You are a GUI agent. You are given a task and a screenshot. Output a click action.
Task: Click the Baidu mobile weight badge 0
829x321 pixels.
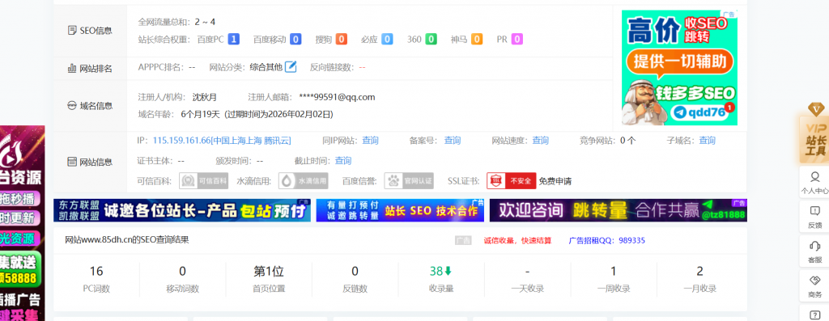pos(295,39)
